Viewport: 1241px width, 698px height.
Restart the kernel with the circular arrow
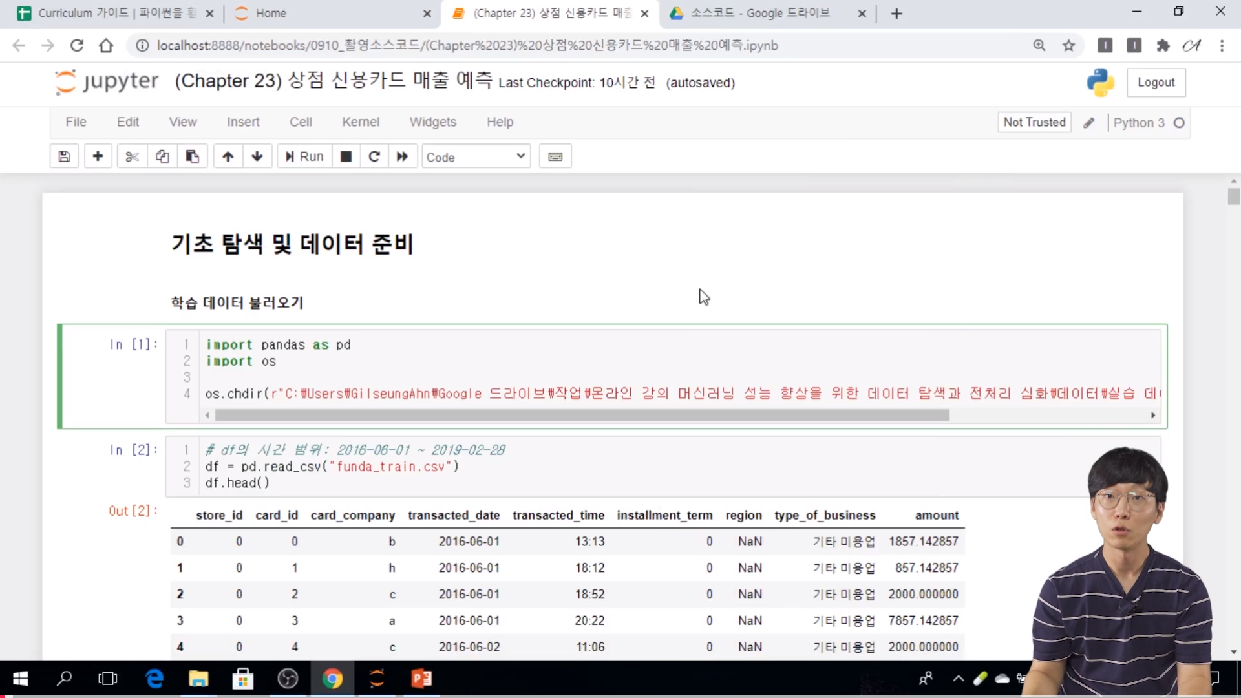374,156
